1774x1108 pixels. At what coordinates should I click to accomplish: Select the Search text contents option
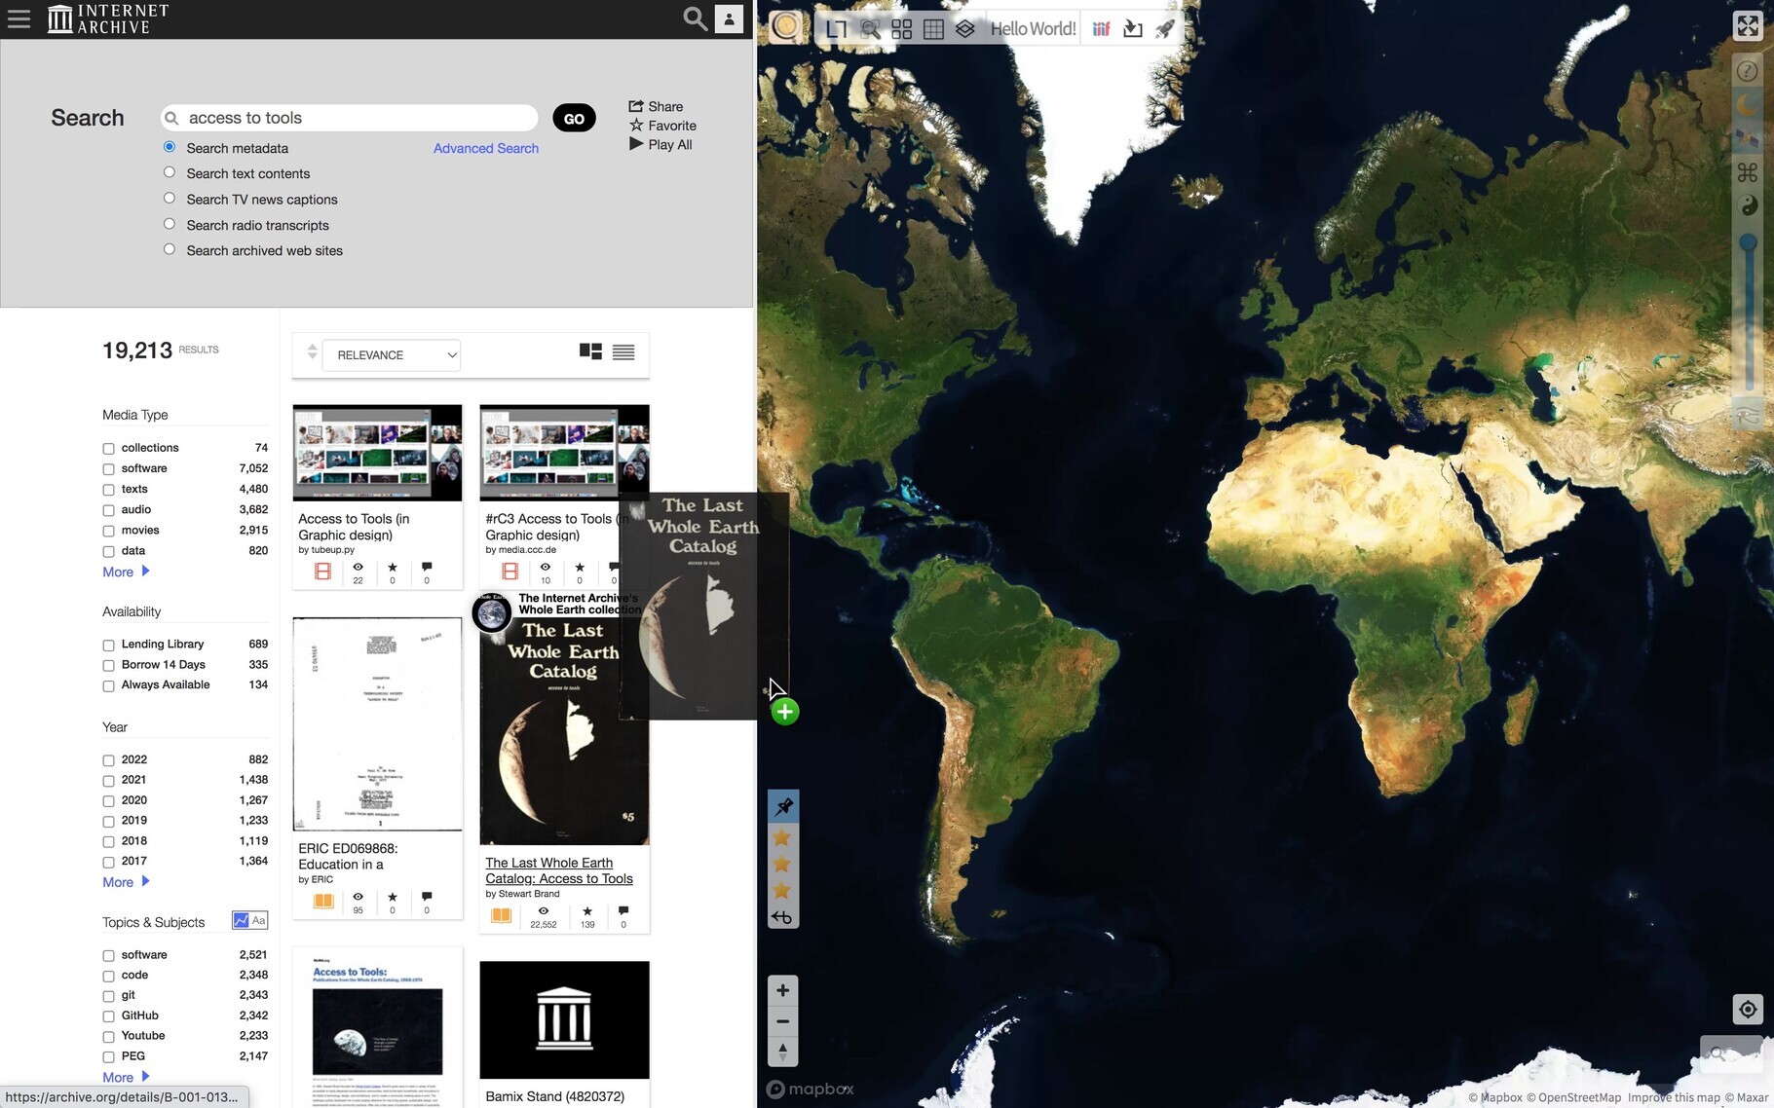click(x=170, y=172)
